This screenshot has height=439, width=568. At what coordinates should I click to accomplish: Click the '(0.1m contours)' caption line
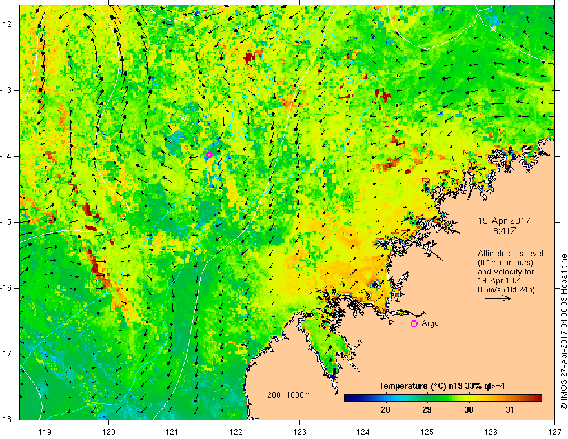tap(505, 263)
